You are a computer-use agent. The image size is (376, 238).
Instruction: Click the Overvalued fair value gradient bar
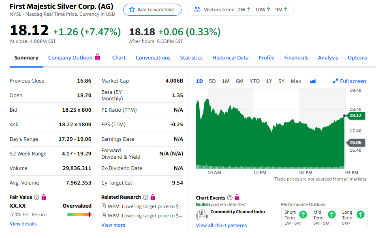79,215
